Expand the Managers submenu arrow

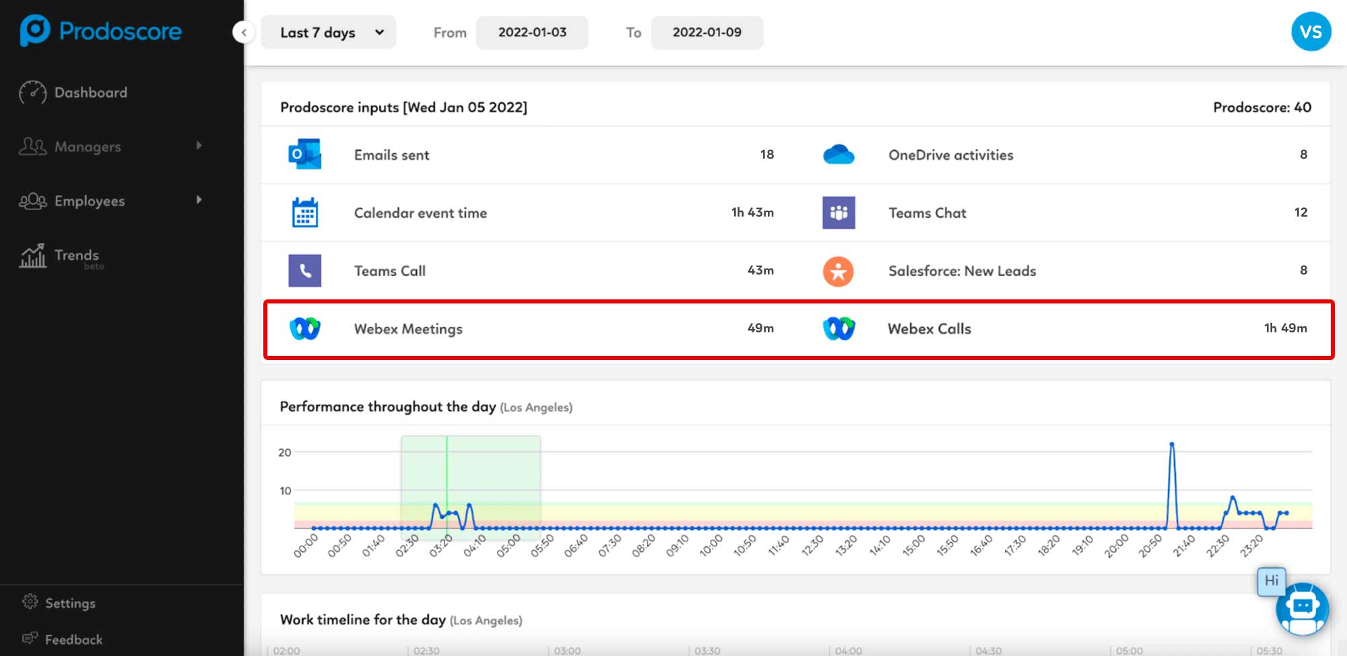[x=199, y=145]
